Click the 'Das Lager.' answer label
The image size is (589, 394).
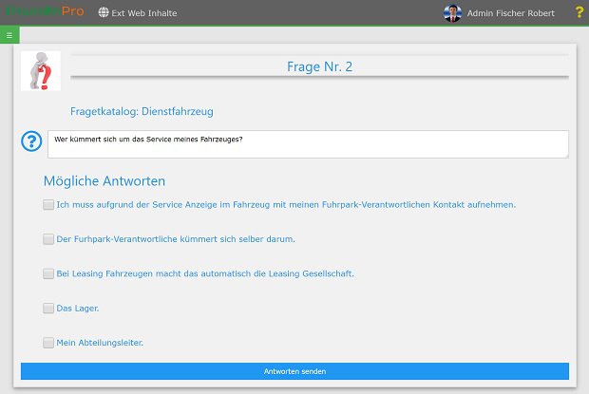click(x=78, y=308)
